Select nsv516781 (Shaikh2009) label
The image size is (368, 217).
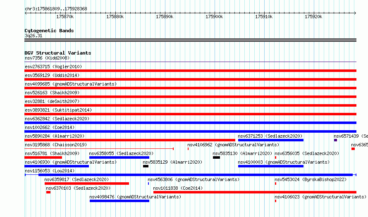point(52,153)
